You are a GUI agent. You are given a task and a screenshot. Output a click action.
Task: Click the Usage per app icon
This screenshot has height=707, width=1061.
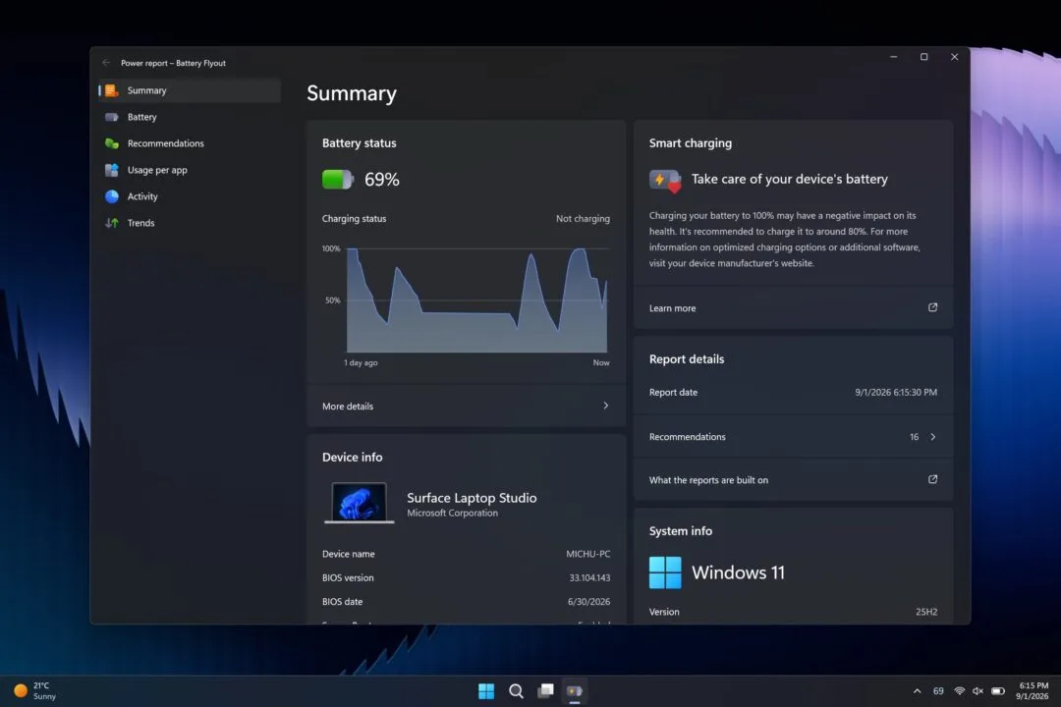point(112,170)
